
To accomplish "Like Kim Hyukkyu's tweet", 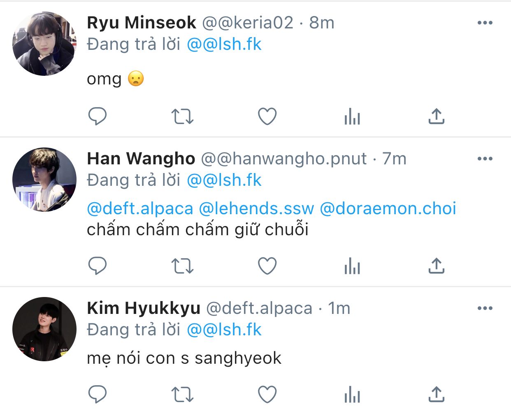I will [x=267, y=395].
